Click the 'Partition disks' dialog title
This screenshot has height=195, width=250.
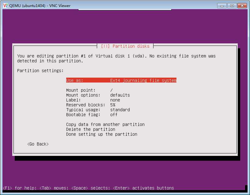pyautogui.click(x=125, y=46)
